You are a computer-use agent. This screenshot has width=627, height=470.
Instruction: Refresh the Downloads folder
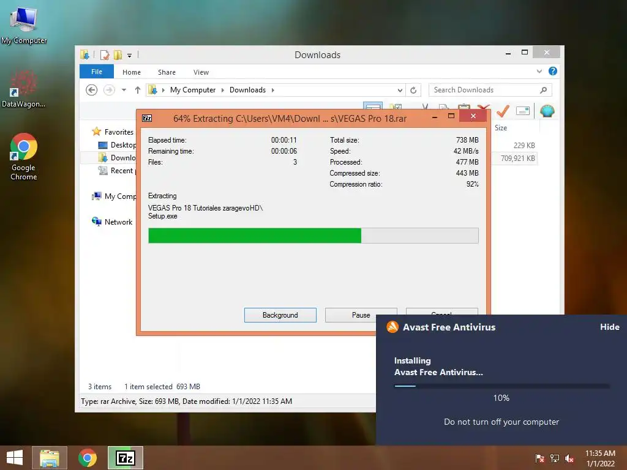(413, 90)
